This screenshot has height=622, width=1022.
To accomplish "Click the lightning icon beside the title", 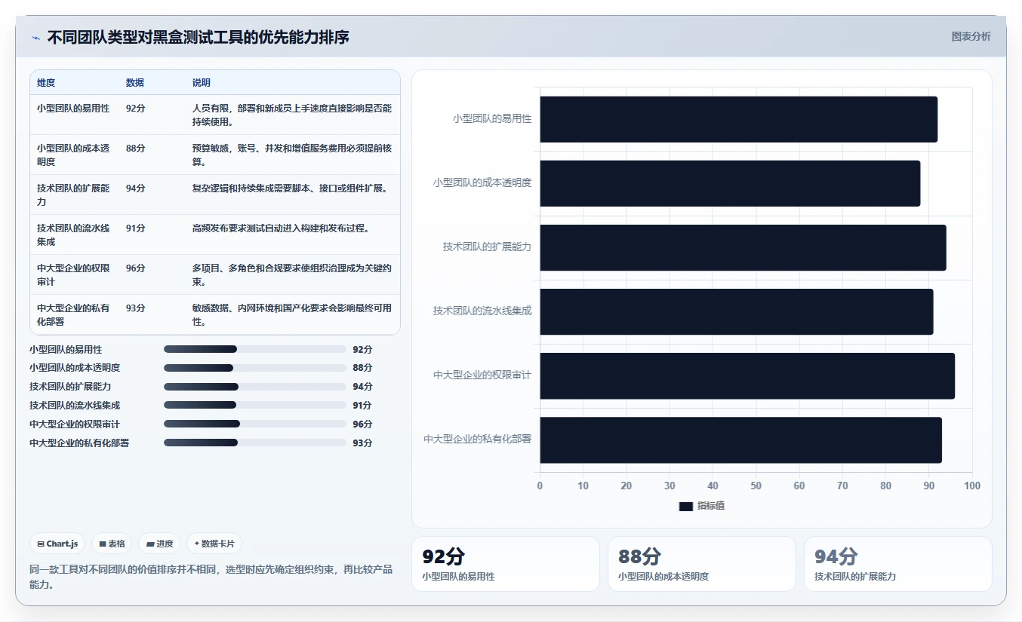I will pyautogui.click(x=36, y=38).
